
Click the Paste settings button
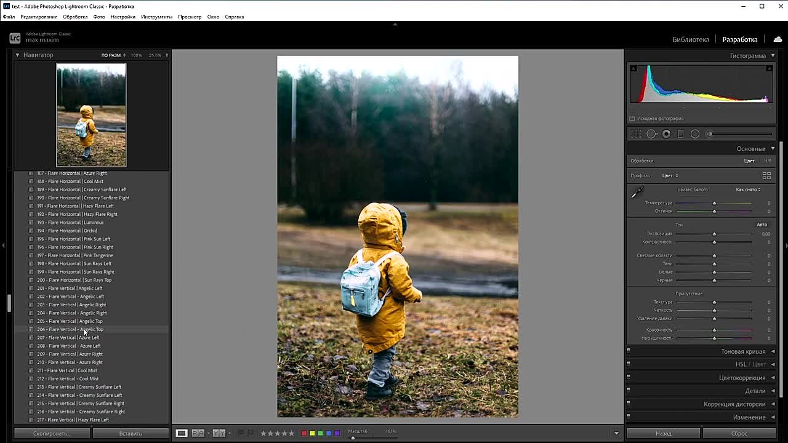tap(131, 433)
